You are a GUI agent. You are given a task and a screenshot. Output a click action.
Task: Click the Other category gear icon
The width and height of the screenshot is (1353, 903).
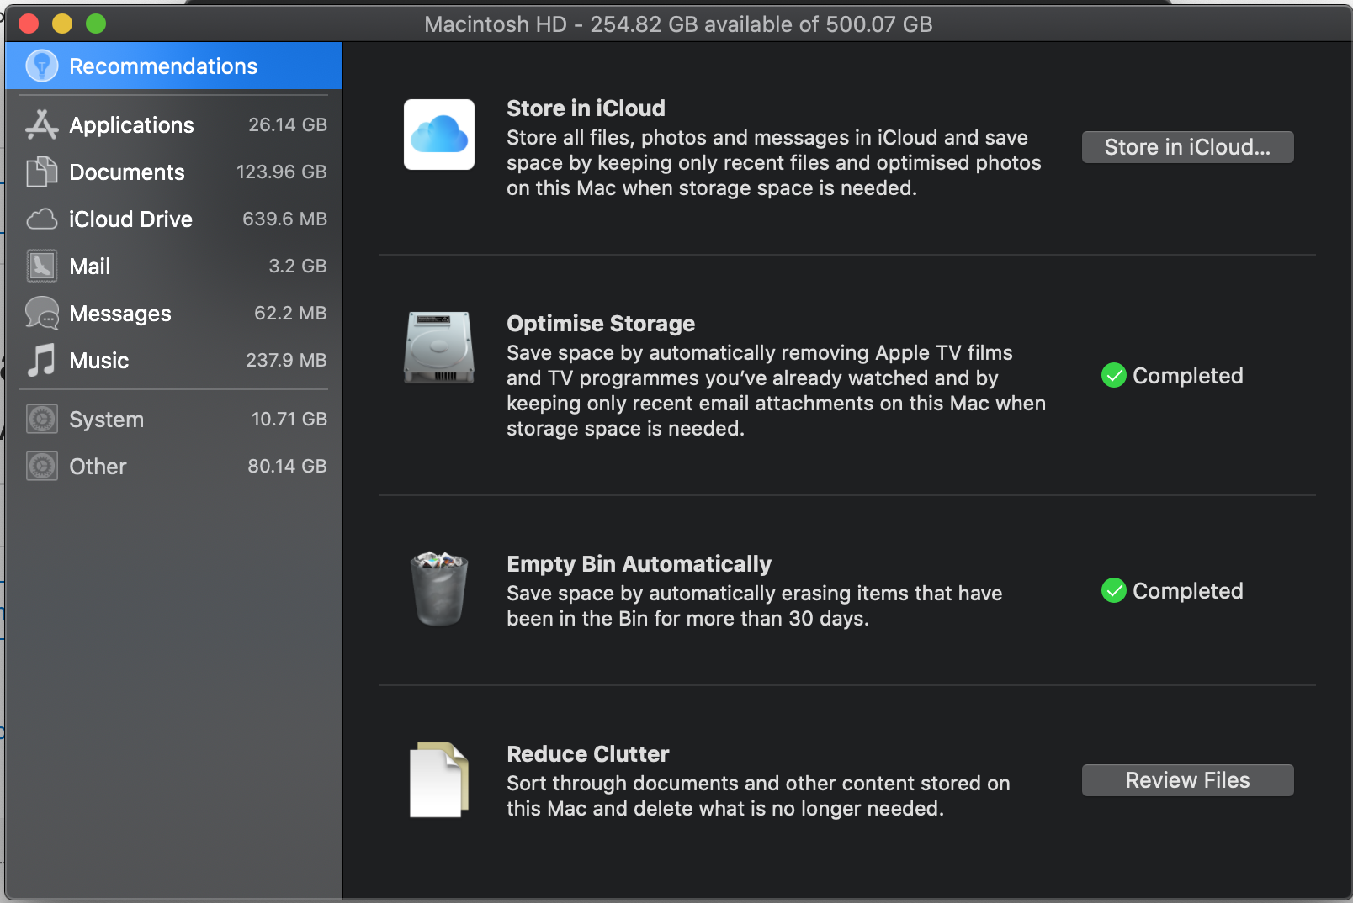click(41, 466)
